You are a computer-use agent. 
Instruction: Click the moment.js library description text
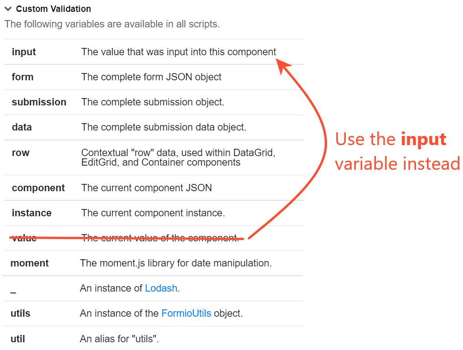point(176,263)
